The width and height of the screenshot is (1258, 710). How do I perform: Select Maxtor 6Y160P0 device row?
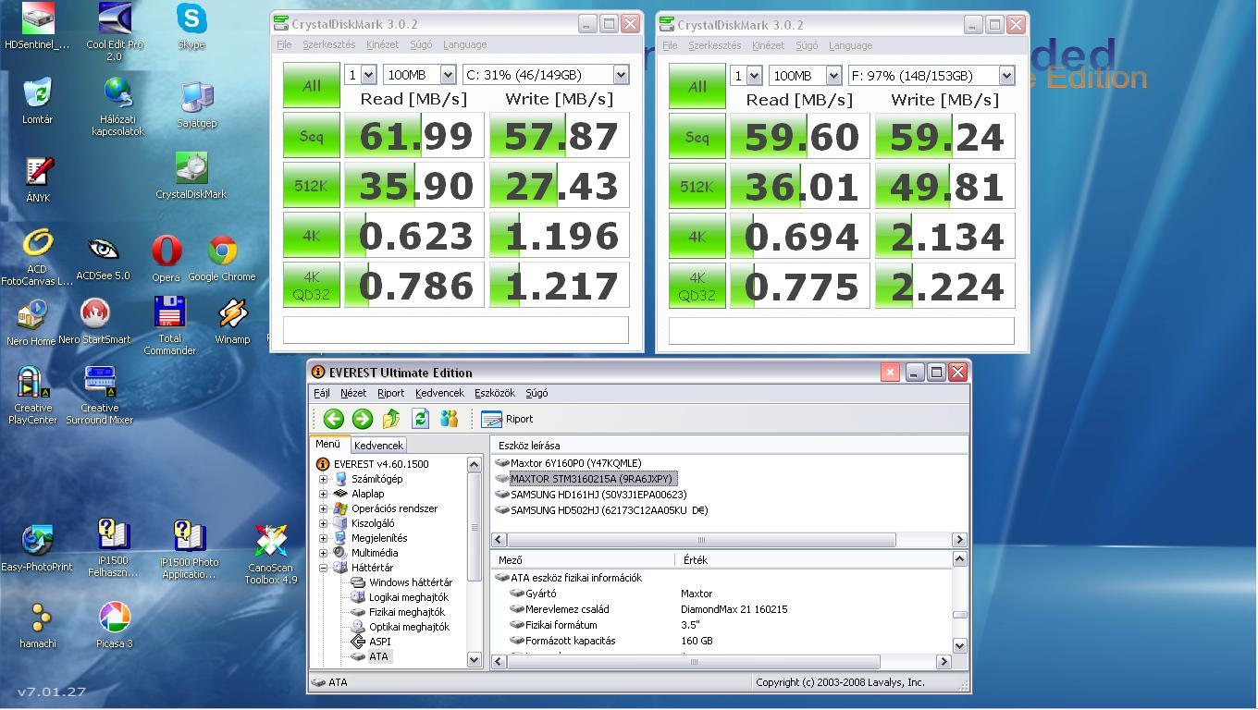tap(575, 463)
